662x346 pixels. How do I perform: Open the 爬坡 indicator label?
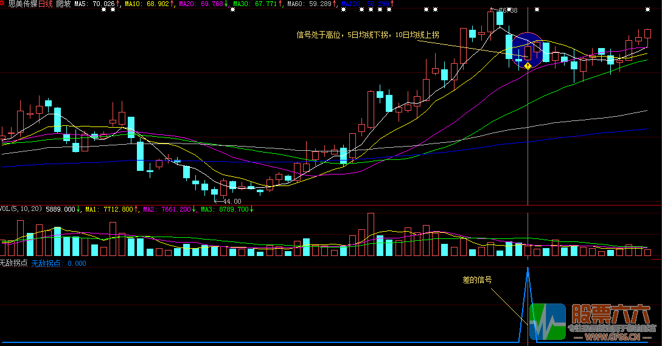click(63, 4)
